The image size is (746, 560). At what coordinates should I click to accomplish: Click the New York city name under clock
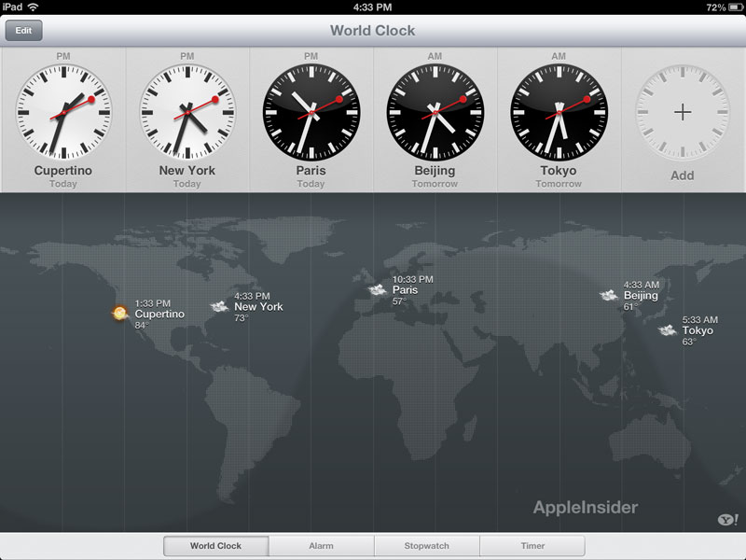[x=187, y=171]
